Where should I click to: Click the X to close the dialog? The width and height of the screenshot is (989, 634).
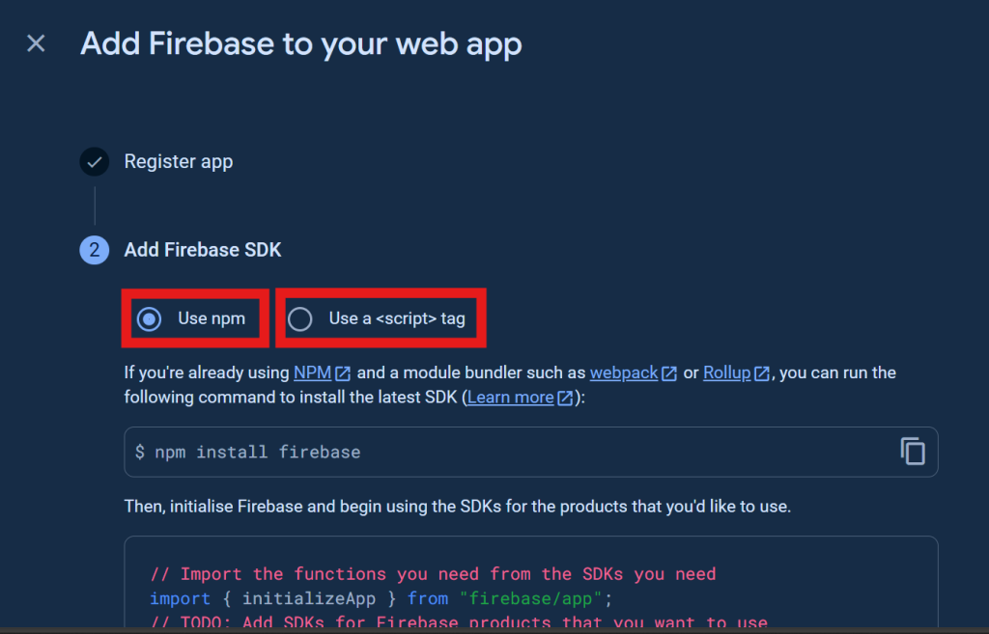click(35, 42)
